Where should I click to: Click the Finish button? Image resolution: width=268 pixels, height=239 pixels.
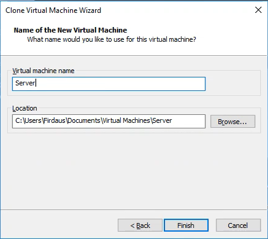point(186,225)
